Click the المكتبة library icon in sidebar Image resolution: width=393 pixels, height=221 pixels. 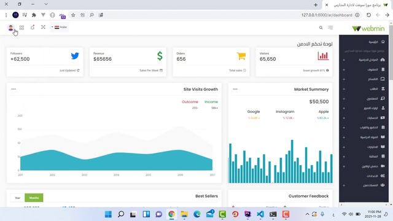tap(383, 157)
